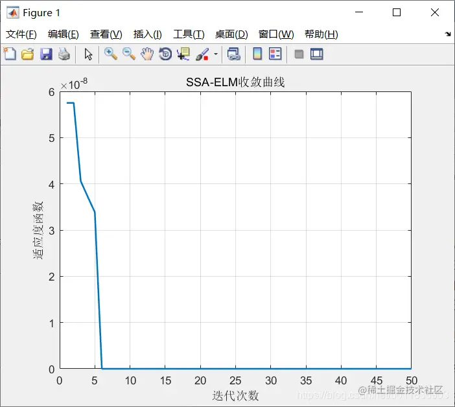The image size is (455, 407).
Task: Click the Show Plot Tools and Dock icon
Action: pos(316,54)
